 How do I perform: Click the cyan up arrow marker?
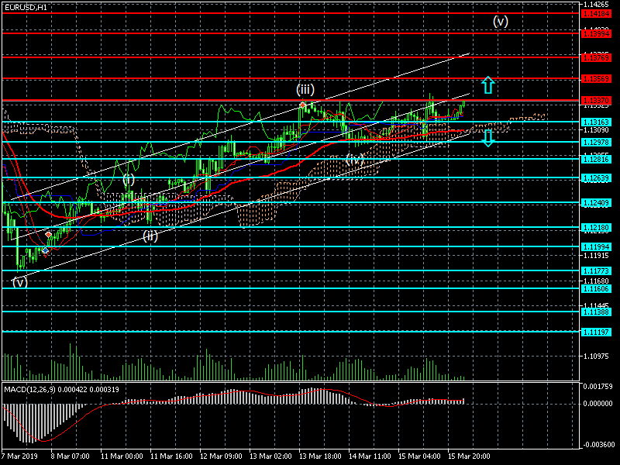(x=487, y=85)
